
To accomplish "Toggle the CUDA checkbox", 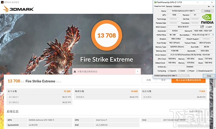I will 179,71.
